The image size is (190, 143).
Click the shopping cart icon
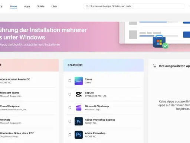(x=155, y=66)
